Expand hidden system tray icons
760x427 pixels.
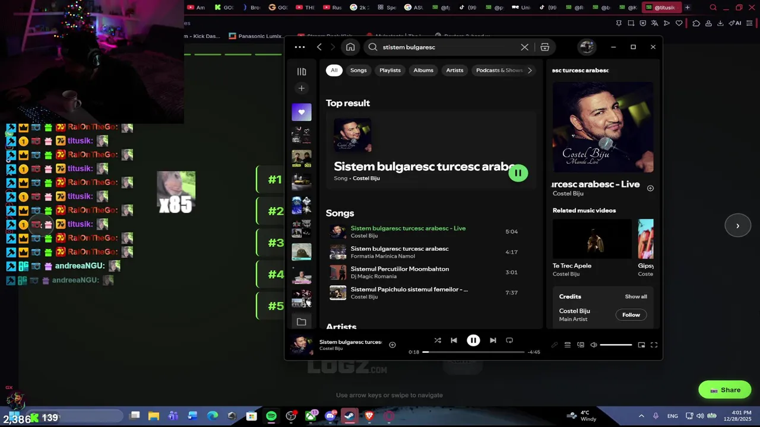[x=641, y=416]
